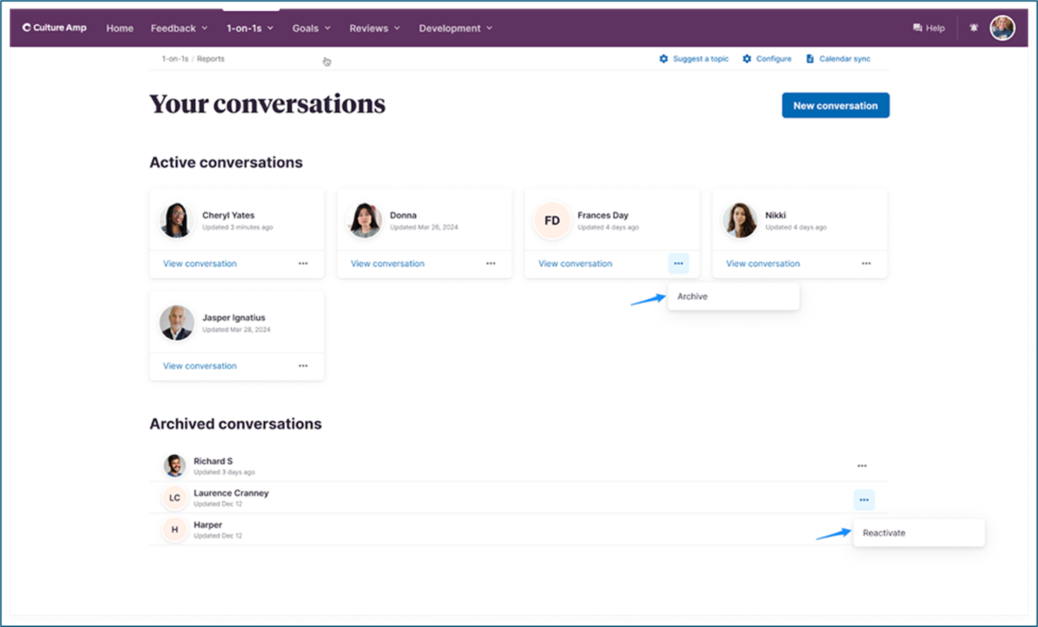The width and height of the screenshot is (1038, 627).
Task: Expand the Reviews navigation dropdown
Action: click(374, 28)
